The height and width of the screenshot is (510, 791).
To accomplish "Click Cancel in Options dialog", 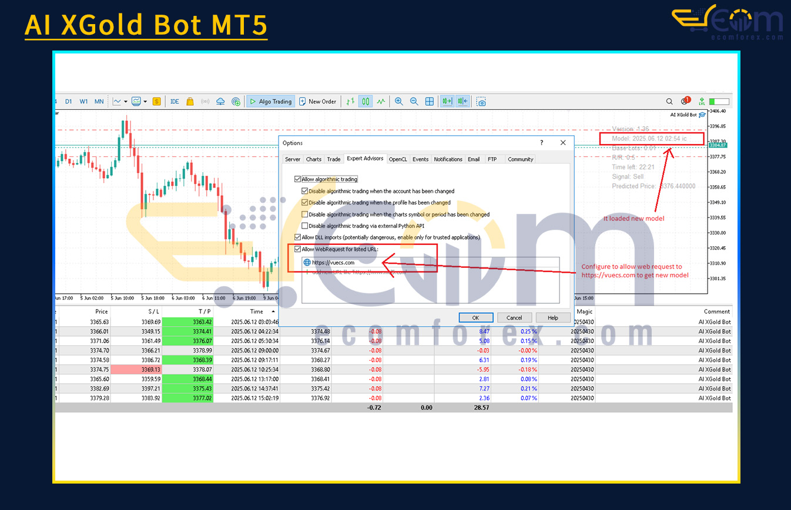I will [x=514, y=317].
